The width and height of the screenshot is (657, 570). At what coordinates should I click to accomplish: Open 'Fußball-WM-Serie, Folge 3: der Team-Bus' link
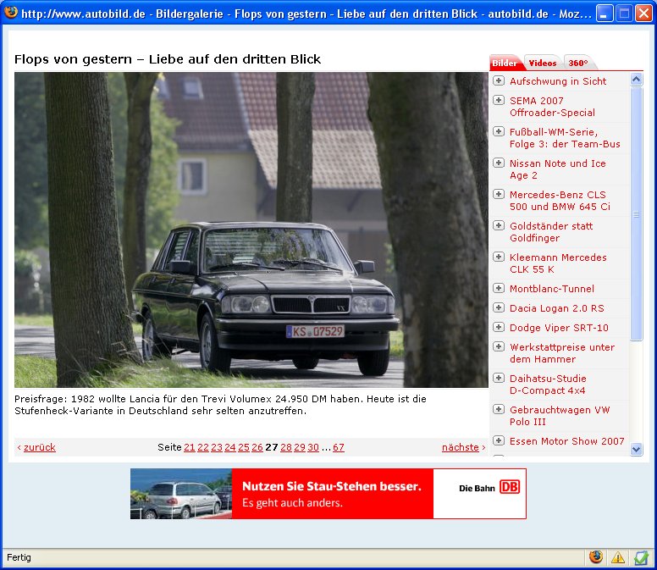point(565,138)
